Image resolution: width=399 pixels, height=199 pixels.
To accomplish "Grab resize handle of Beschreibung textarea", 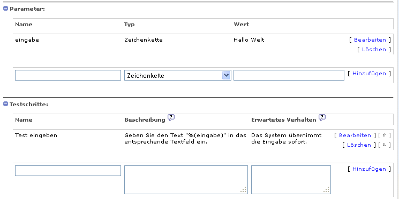I will pyautogui.click(x=244, y=189).
